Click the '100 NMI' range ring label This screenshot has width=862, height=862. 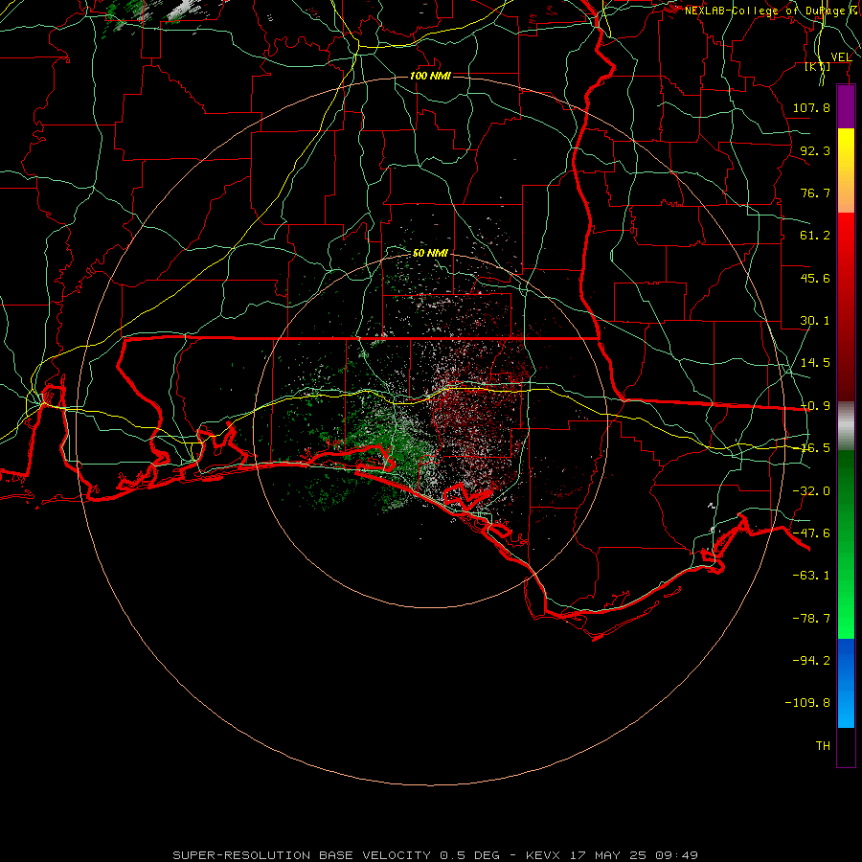[x=430, y=76]
